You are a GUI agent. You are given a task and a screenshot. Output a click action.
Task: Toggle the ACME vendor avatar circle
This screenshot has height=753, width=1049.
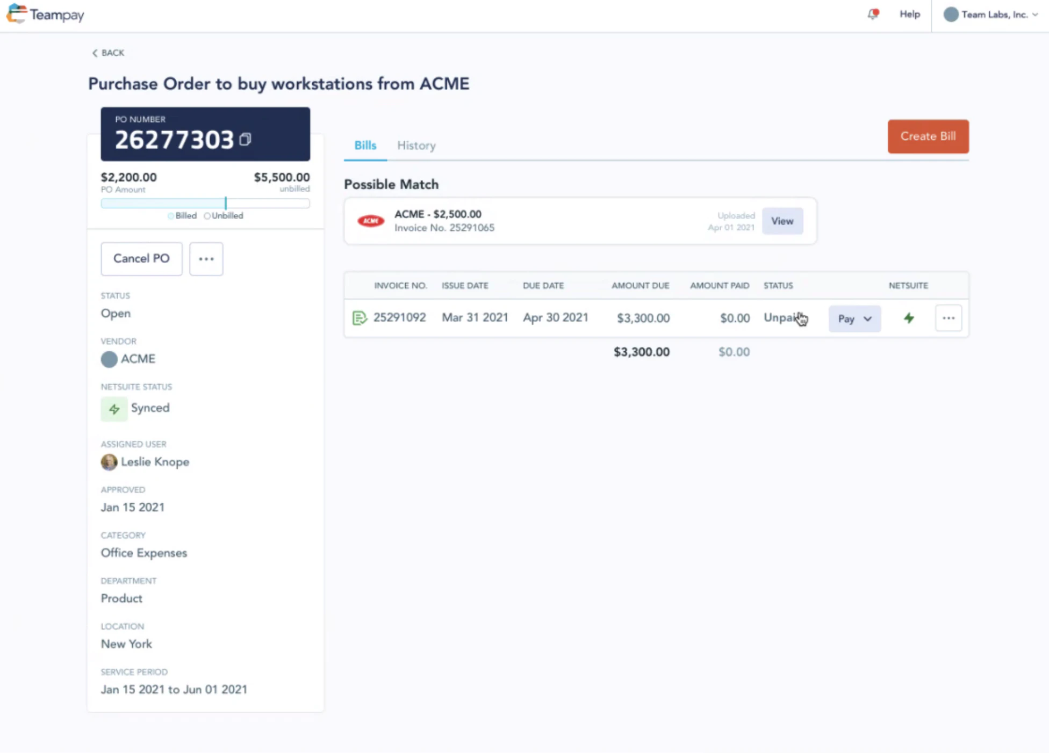(x=109, y=359)
